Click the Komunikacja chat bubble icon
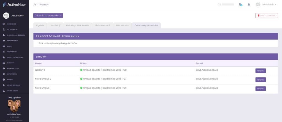Viewport: 282px width, 122px height. pos(4,68)
